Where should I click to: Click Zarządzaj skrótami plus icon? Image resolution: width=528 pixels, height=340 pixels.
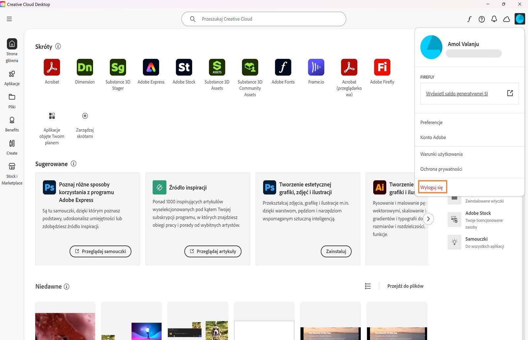pos(85,116)
